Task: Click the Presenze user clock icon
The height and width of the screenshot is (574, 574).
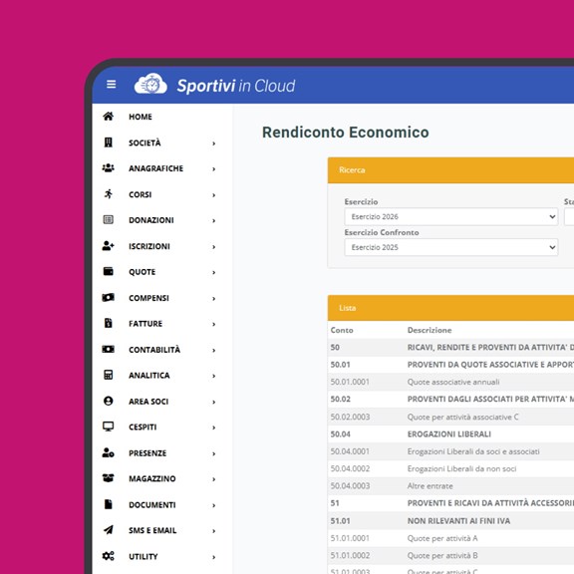Action: (108, 452)
